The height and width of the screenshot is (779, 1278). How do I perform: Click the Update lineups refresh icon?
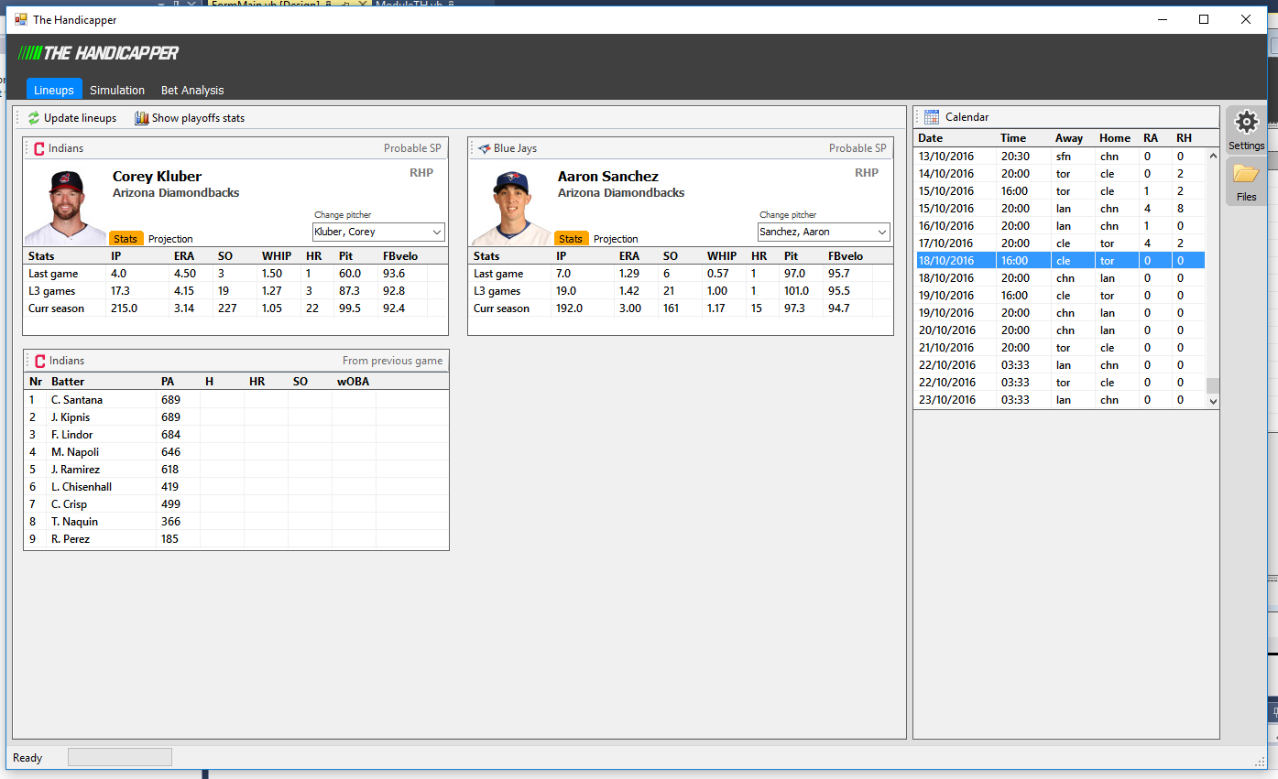click(34, 118)
